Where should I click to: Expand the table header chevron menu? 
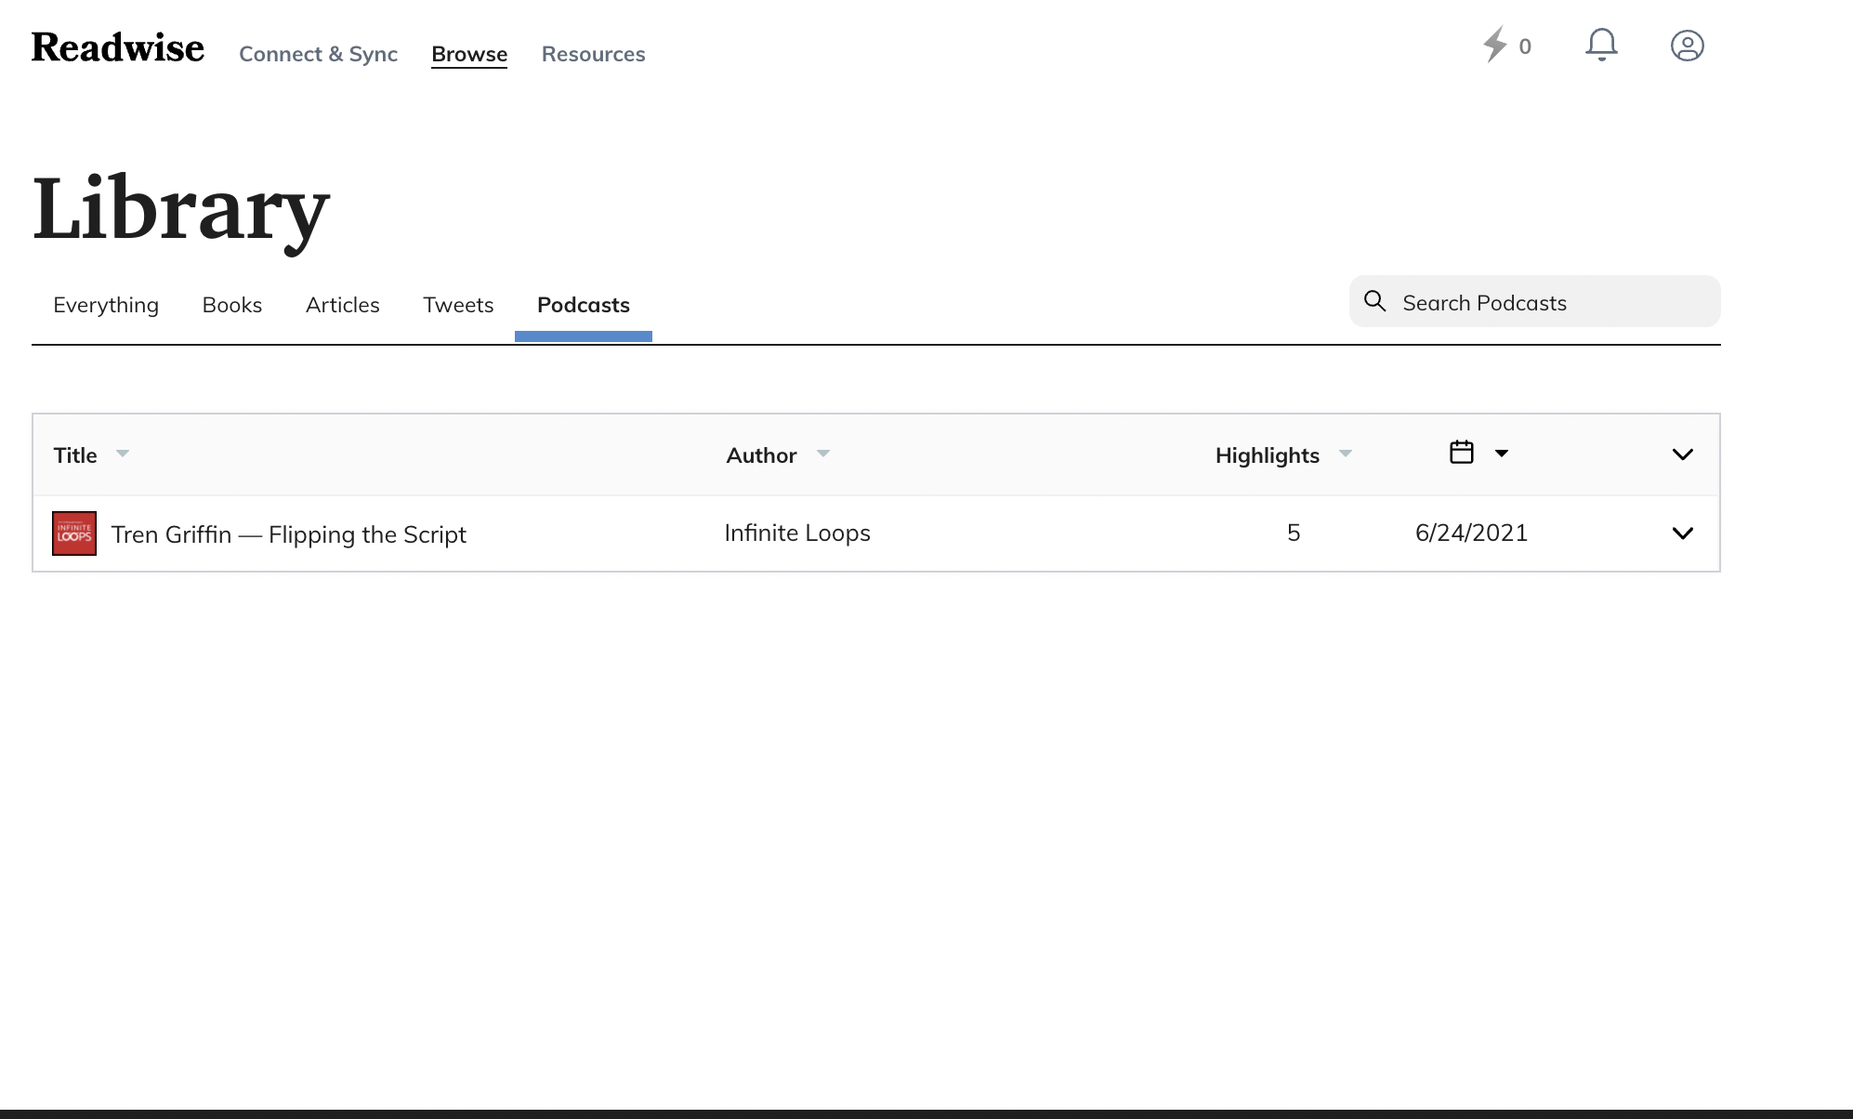1683,454
